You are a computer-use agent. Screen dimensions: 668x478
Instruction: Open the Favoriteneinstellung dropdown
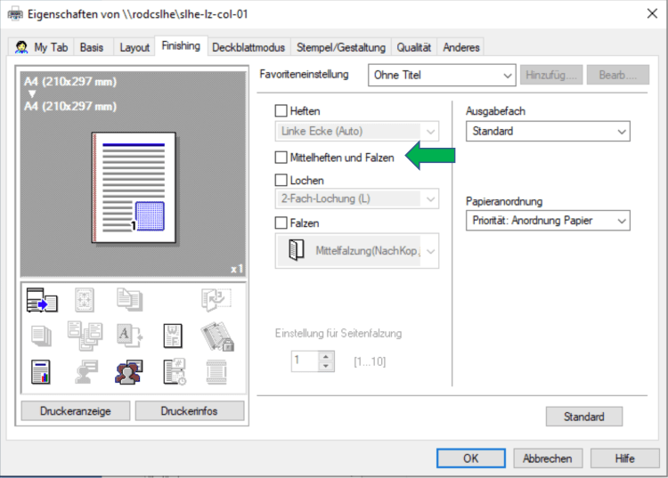click(442, 76)
